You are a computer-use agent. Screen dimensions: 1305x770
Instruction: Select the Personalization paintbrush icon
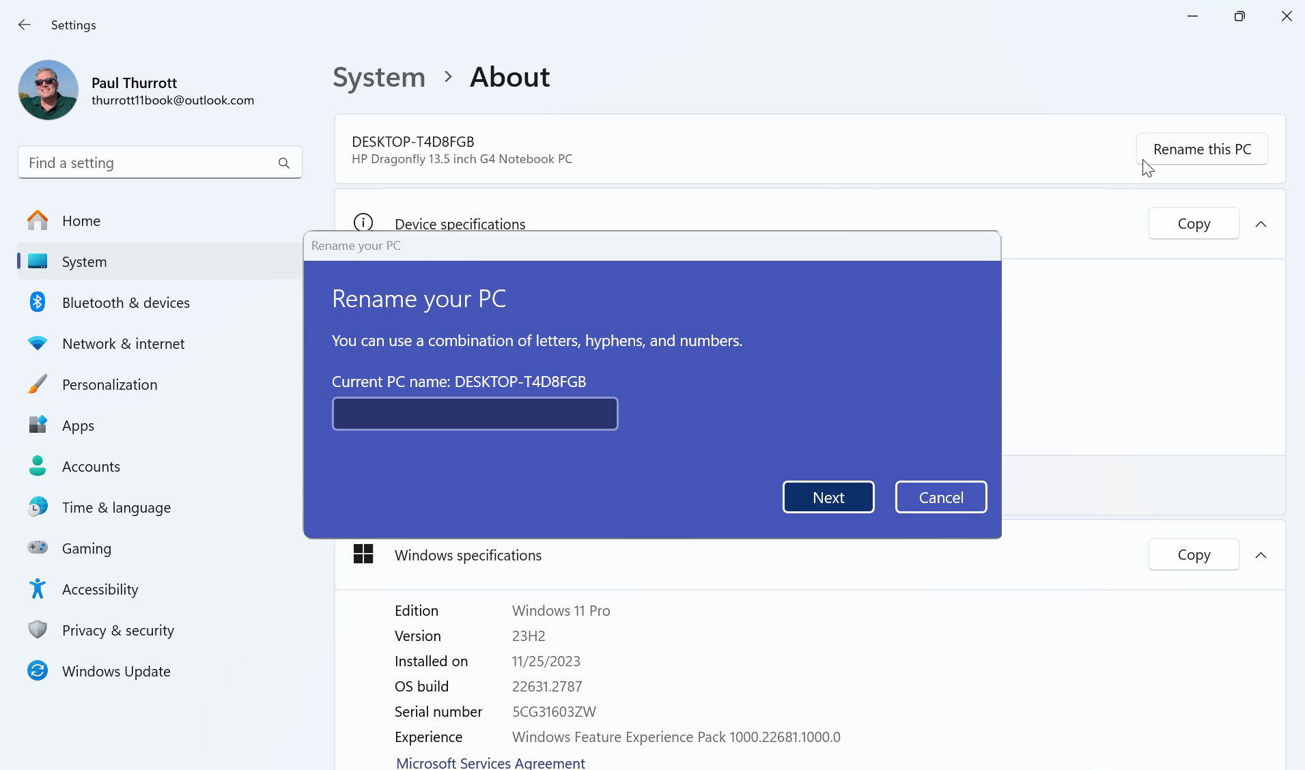38,384
